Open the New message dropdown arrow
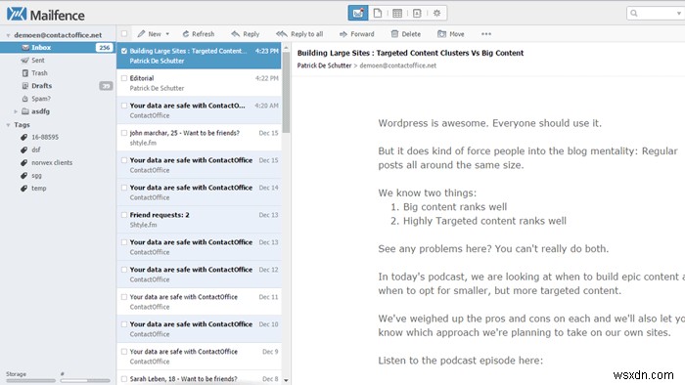 click(x=167, y=34)
